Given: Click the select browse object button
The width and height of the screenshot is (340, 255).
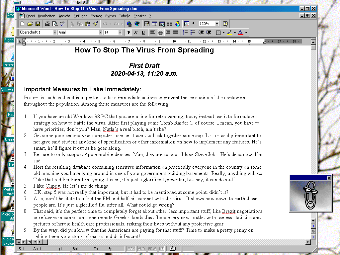Looking at the screenshot, I should (313, 231).
